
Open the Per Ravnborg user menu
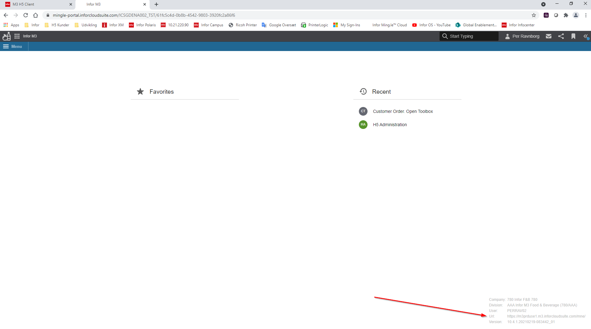[522, 36]
